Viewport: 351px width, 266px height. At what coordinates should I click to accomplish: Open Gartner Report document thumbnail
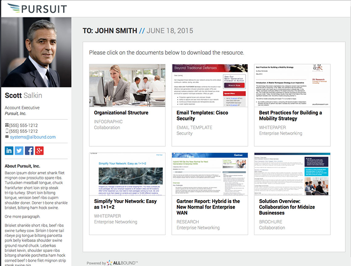210,174
